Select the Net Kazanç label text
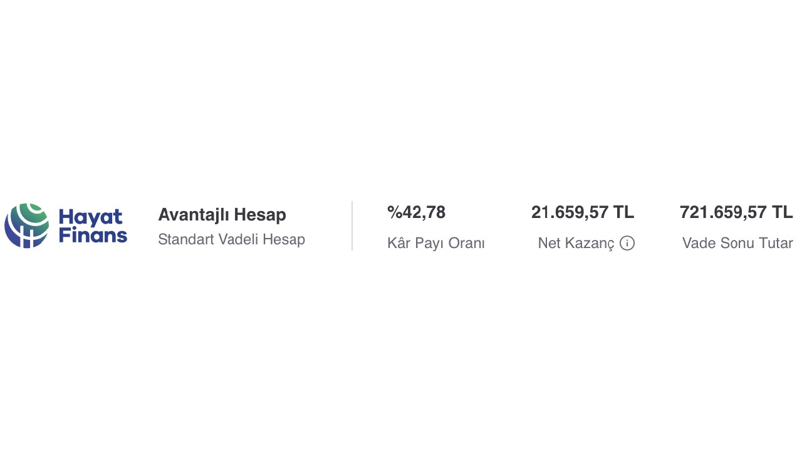 tap(576, 243)
